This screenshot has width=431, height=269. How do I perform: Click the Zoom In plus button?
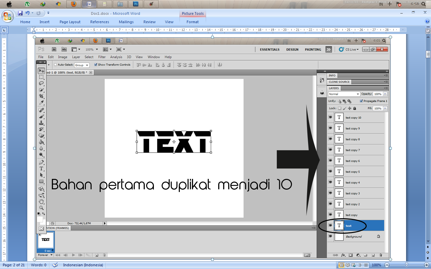click(426, 265)
